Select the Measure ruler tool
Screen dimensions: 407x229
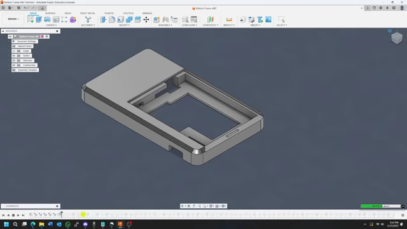tap(229, 20)
